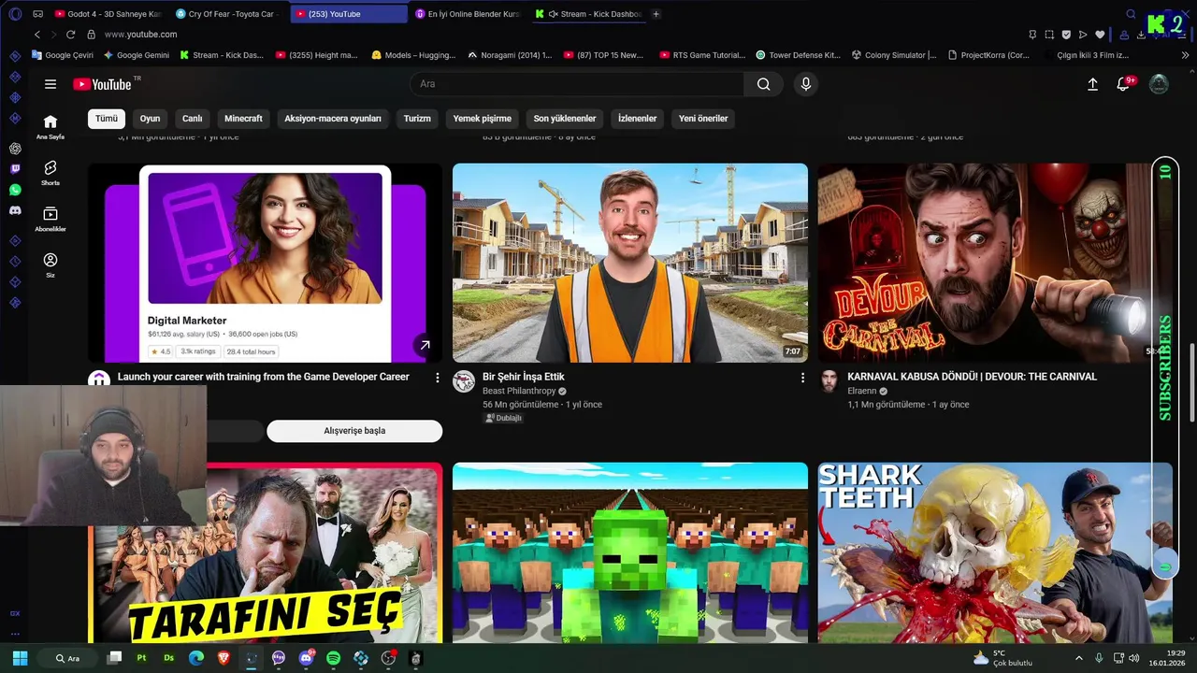The height and width of the screenshot is (673, 1197).
Task: Open Windows Start menu
Action: 20,658
